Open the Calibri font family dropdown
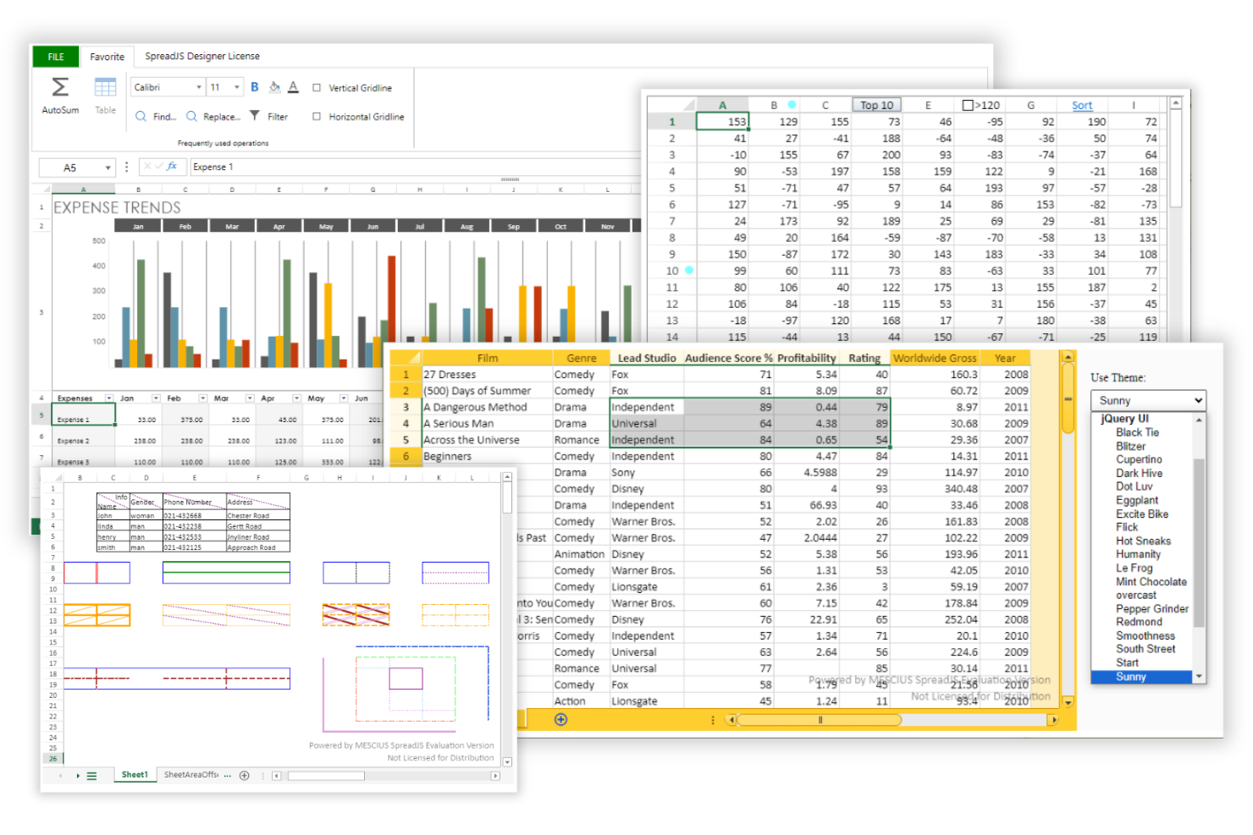The image size is (1253, 835). click(x=199, y=87)
